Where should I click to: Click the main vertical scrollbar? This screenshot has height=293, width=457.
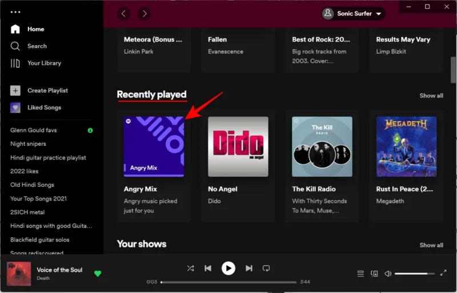(453, 70)
